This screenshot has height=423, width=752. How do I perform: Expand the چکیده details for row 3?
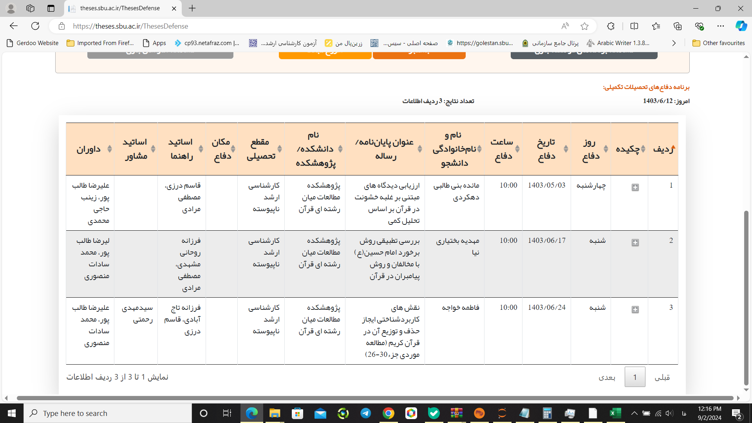[x=635, y=309]
